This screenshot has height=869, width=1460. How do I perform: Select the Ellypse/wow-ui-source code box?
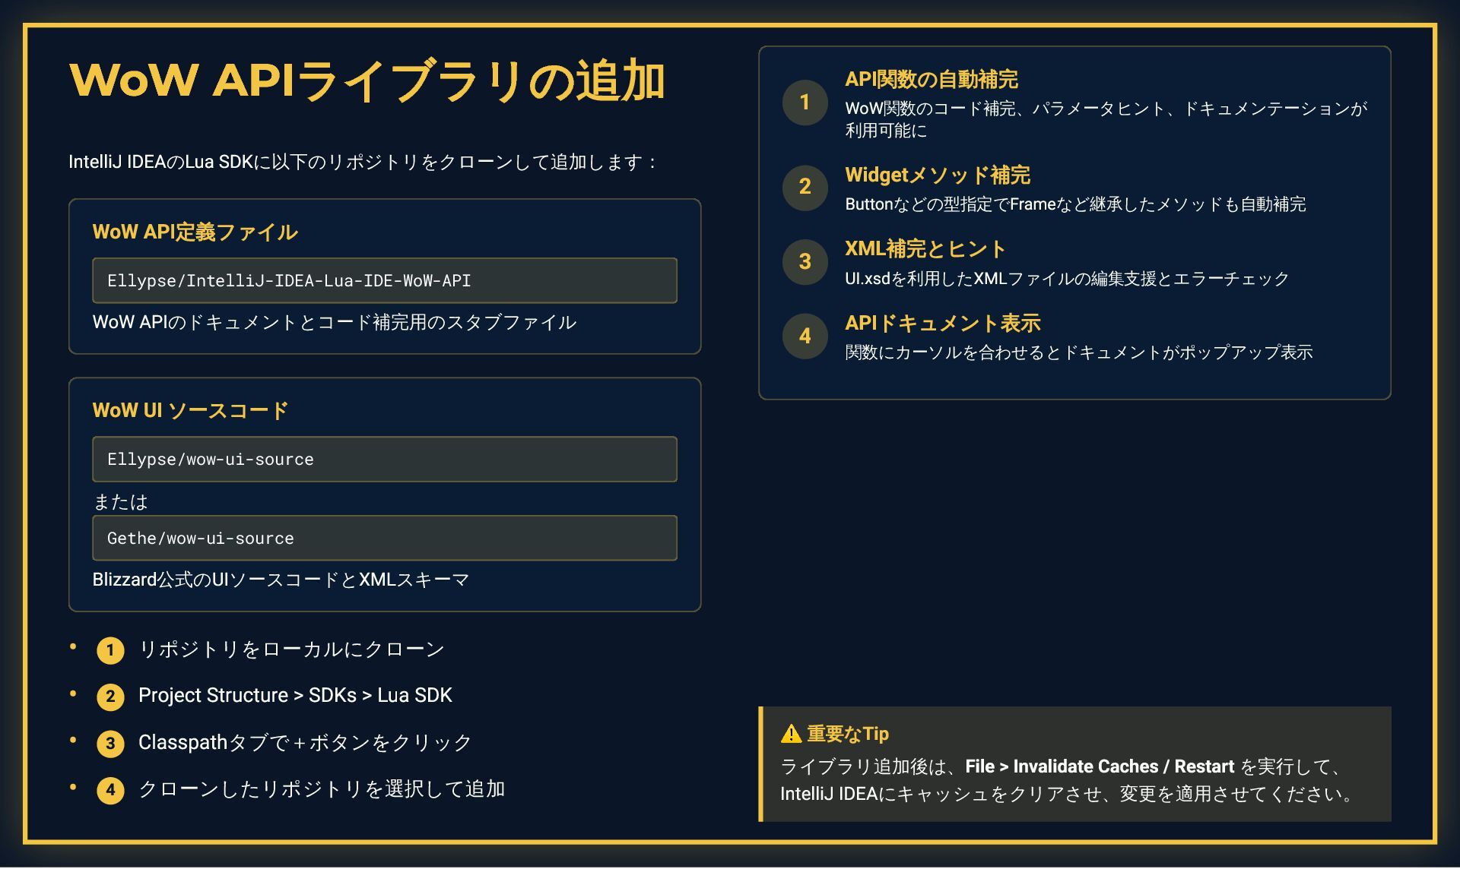(385, 459)
